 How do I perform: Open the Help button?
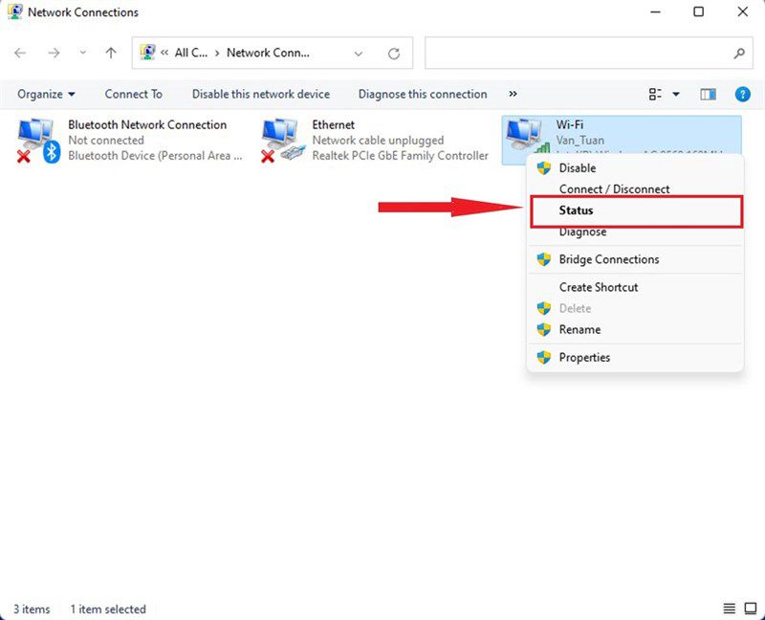[743, 94]
